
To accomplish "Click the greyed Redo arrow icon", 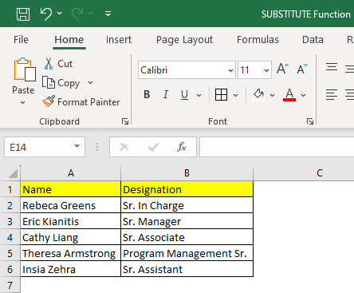I will [77, 14].
